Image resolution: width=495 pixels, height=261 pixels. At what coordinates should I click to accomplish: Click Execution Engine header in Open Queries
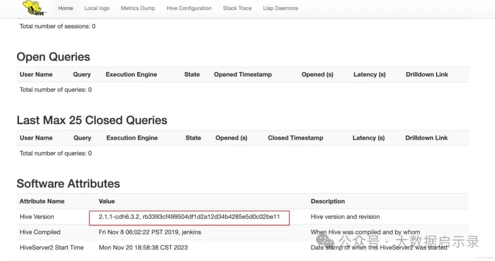click(132, 75)
